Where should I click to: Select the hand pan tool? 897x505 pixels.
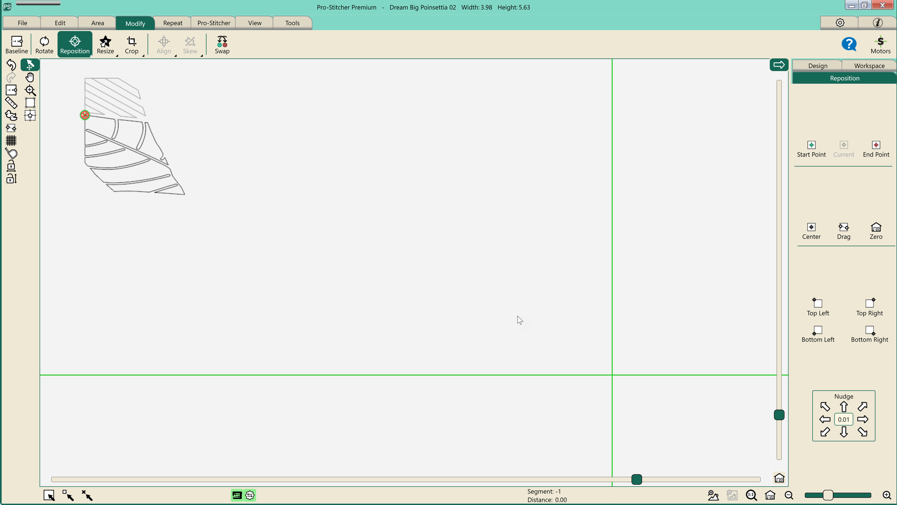tap(30, 78)
